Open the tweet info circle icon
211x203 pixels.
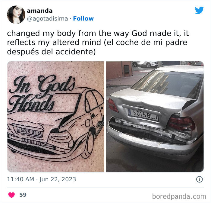coord(200,179)
